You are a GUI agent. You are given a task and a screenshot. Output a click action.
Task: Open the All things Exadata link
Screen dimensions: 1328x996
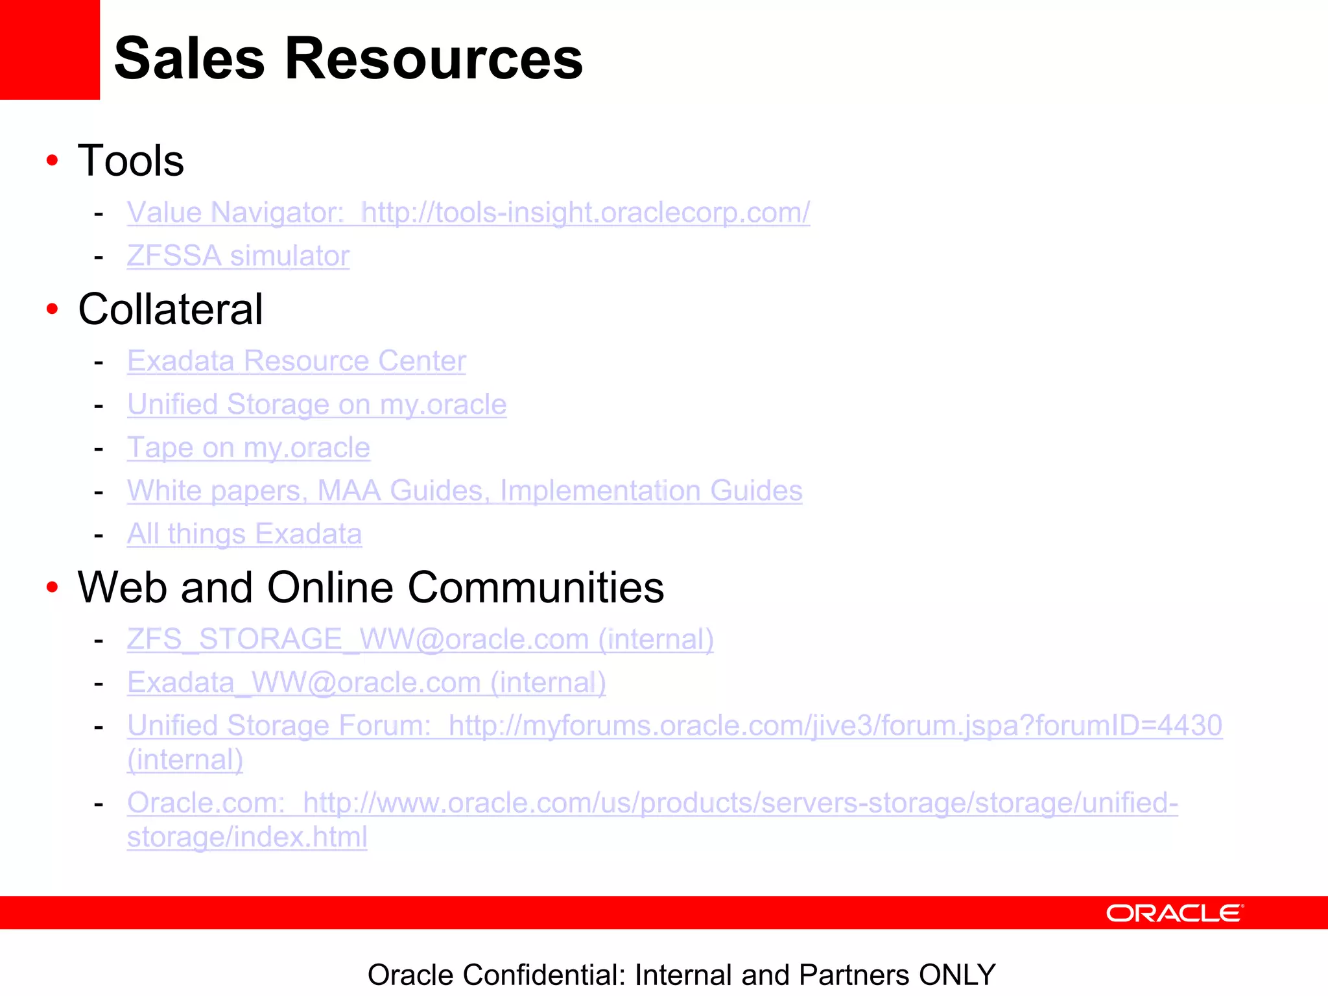click(244, 534)
